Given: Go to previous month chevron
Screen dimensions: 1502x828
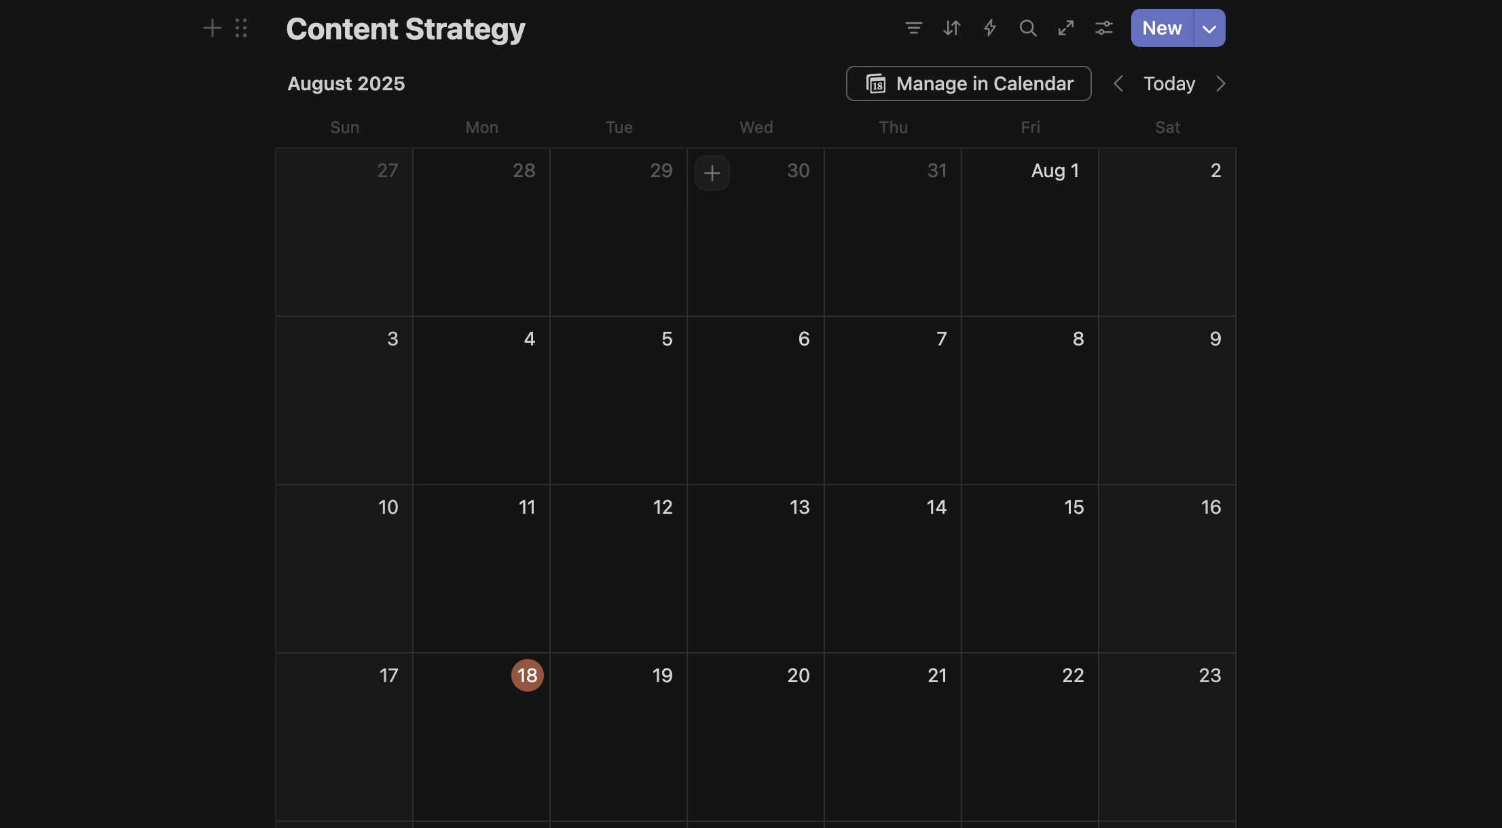Looking at the screenshot, I should point(1118,83).
